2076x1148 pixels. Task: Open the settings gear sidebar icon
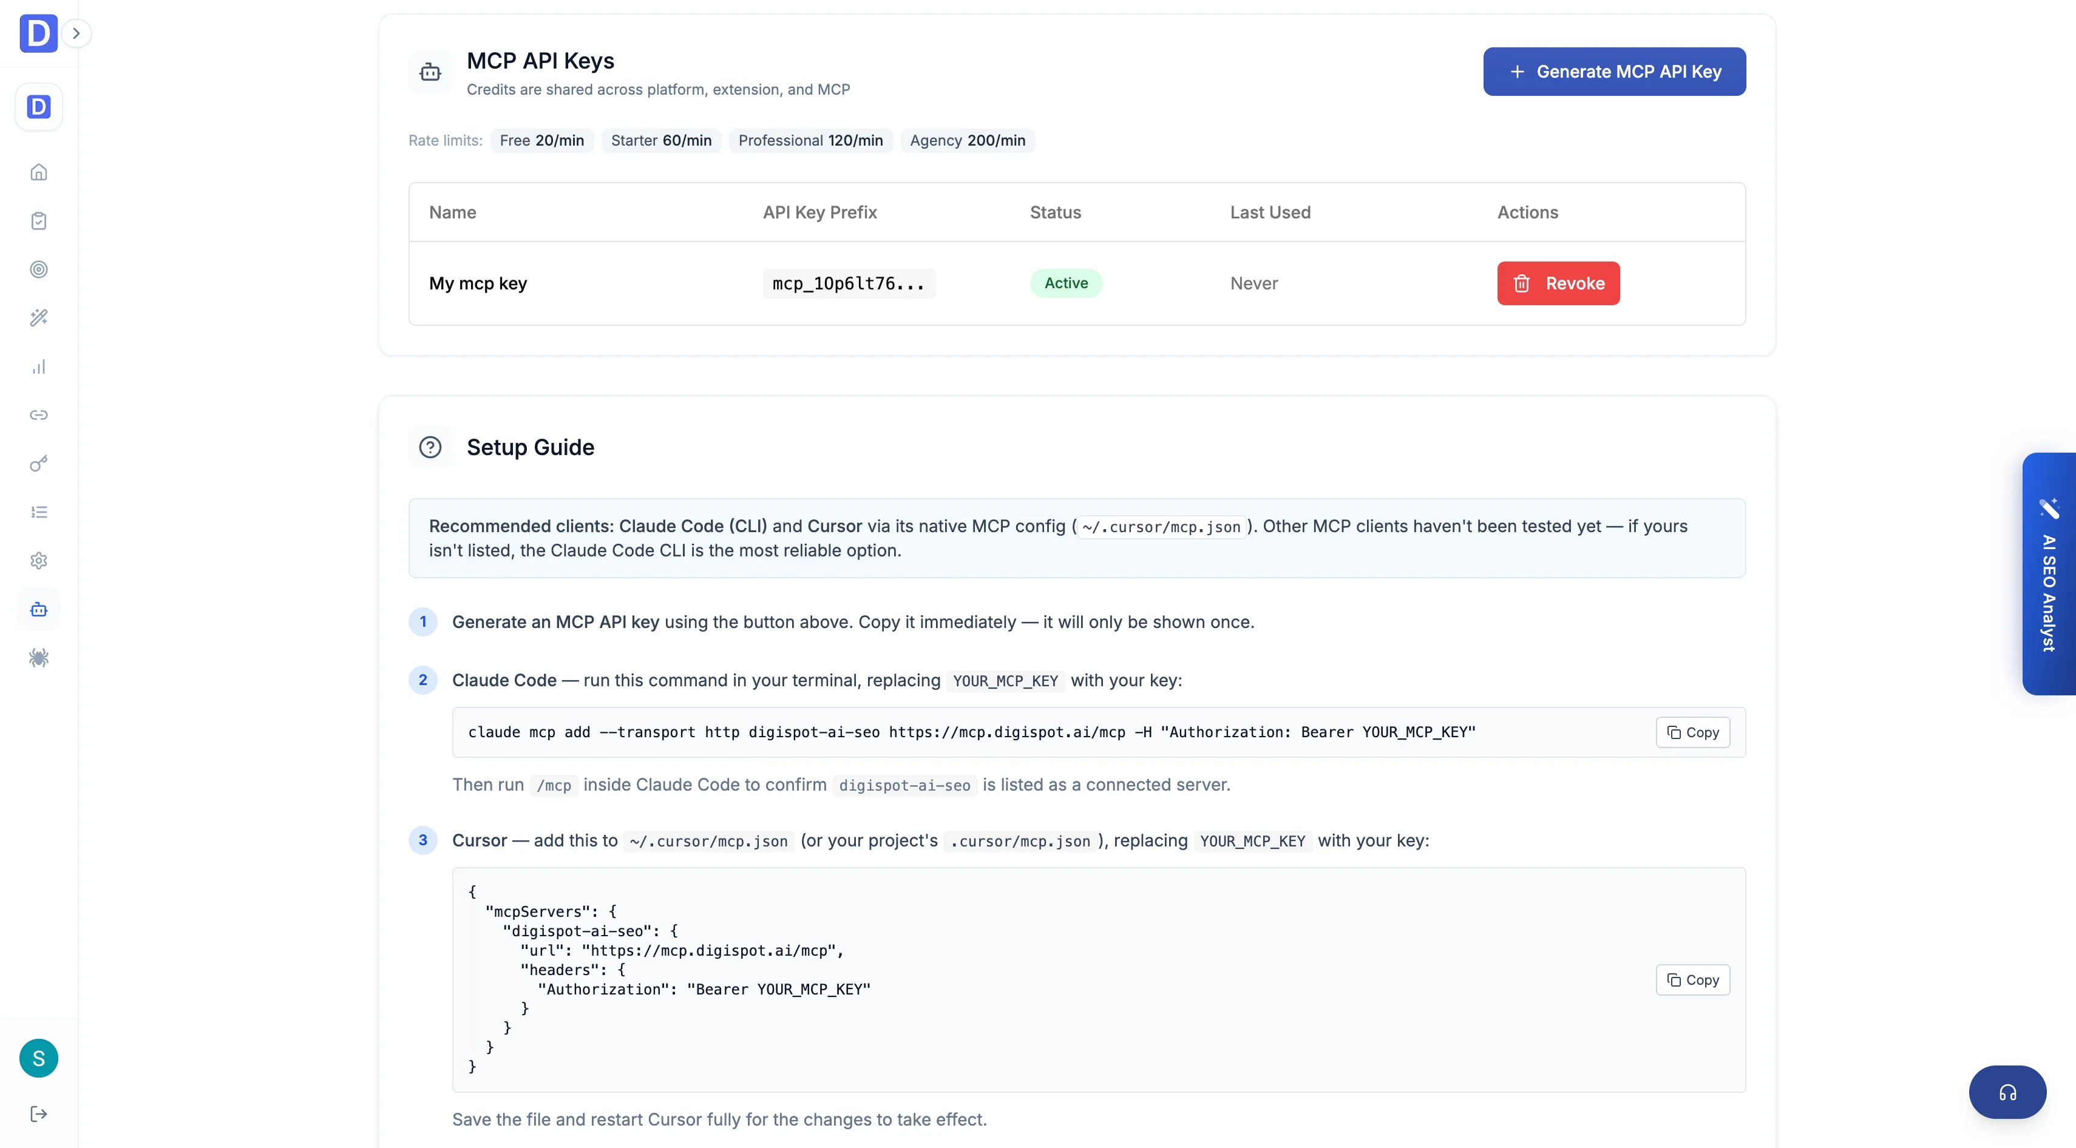39,561
